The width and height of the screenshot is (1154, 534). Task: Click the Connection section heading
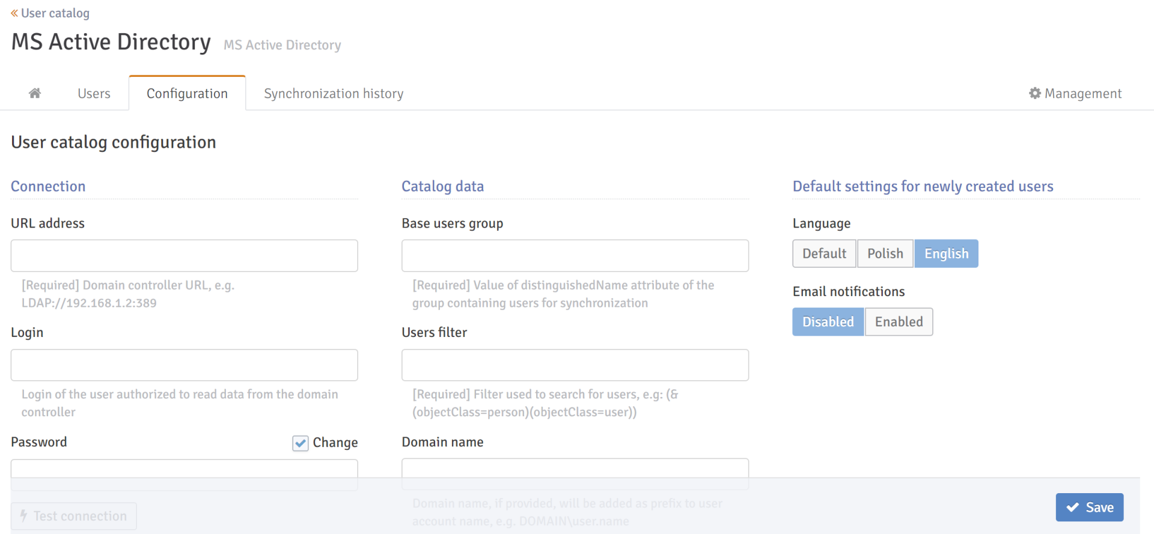click(48, 186)
